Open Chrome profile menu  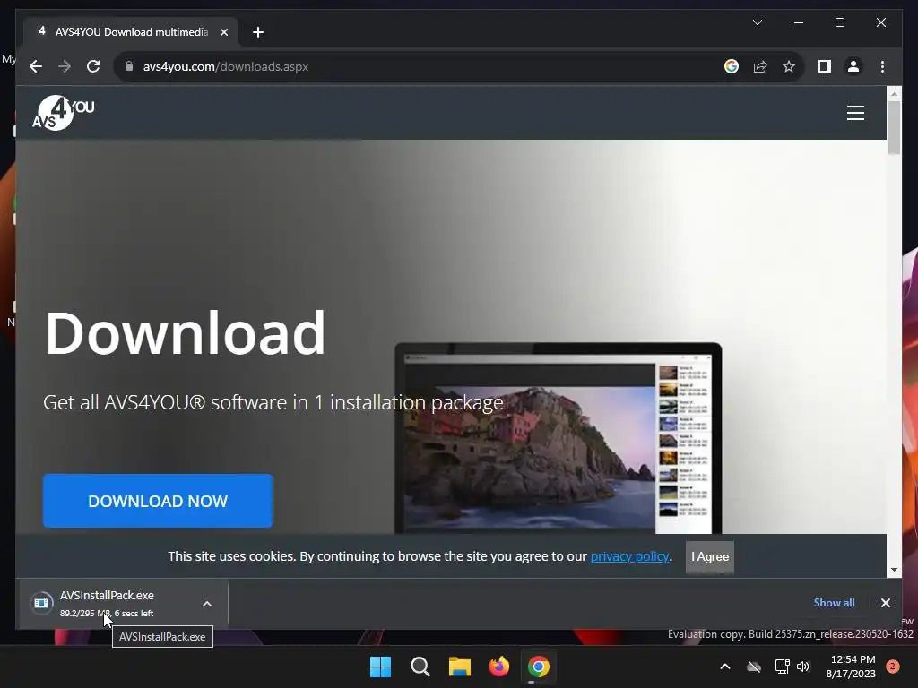(x=853, y=66)
